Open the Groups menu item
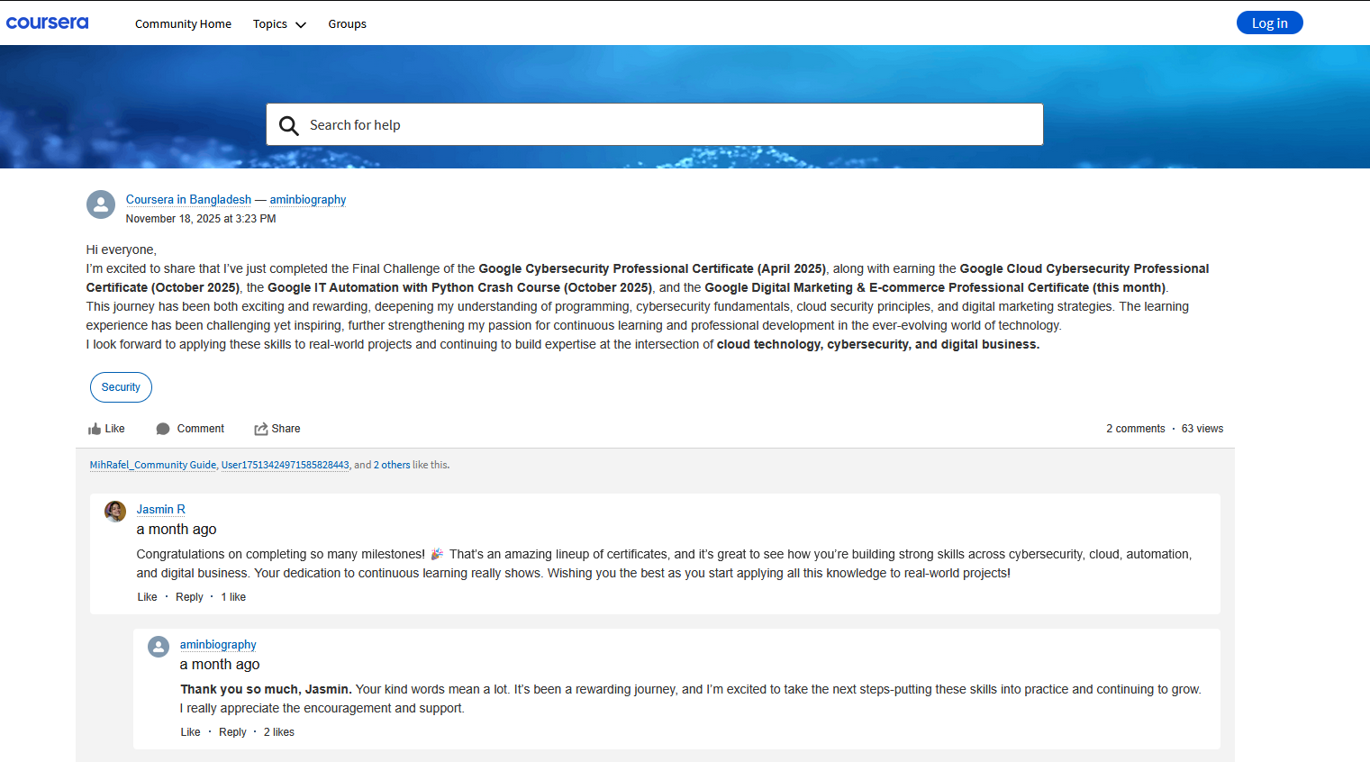This screenshot has height=762, width=1370. pos(347,24)
